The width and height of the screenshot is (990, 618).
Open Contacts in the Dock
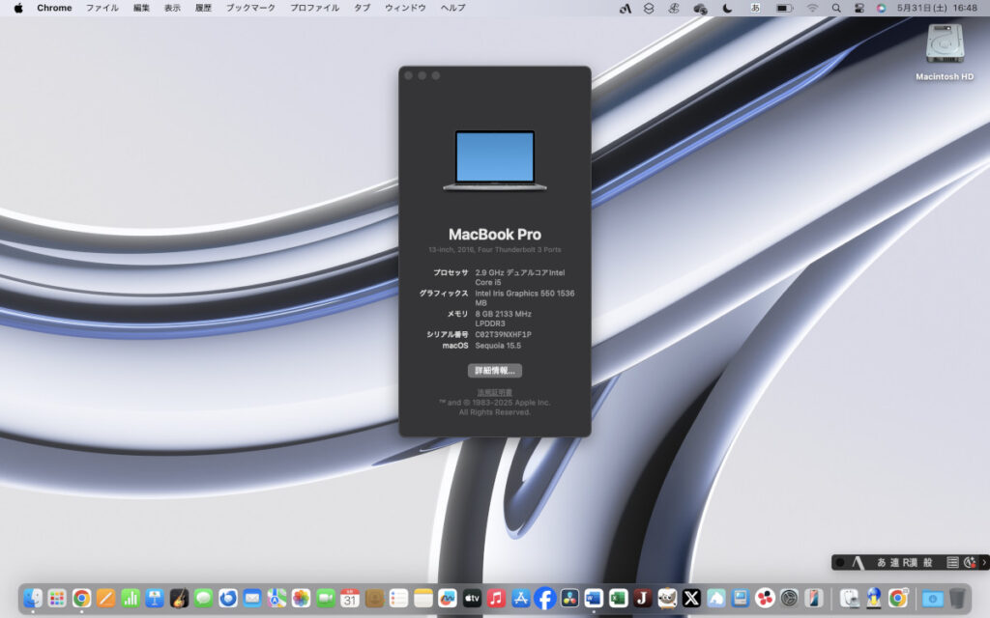tap(374, 598)
